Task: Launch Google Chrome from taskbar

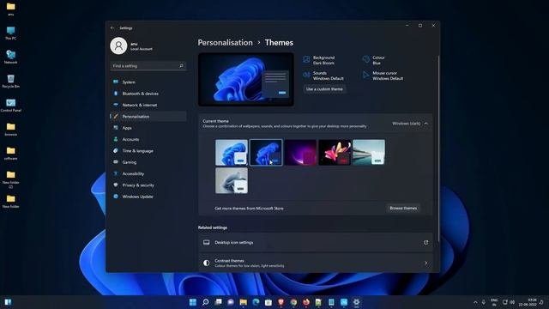Action: coord(293,302)
